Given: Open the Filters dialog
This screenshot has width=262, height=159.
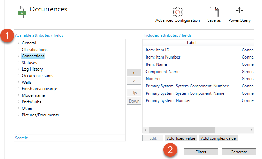Looking at the screenshot, I should 201,152.
